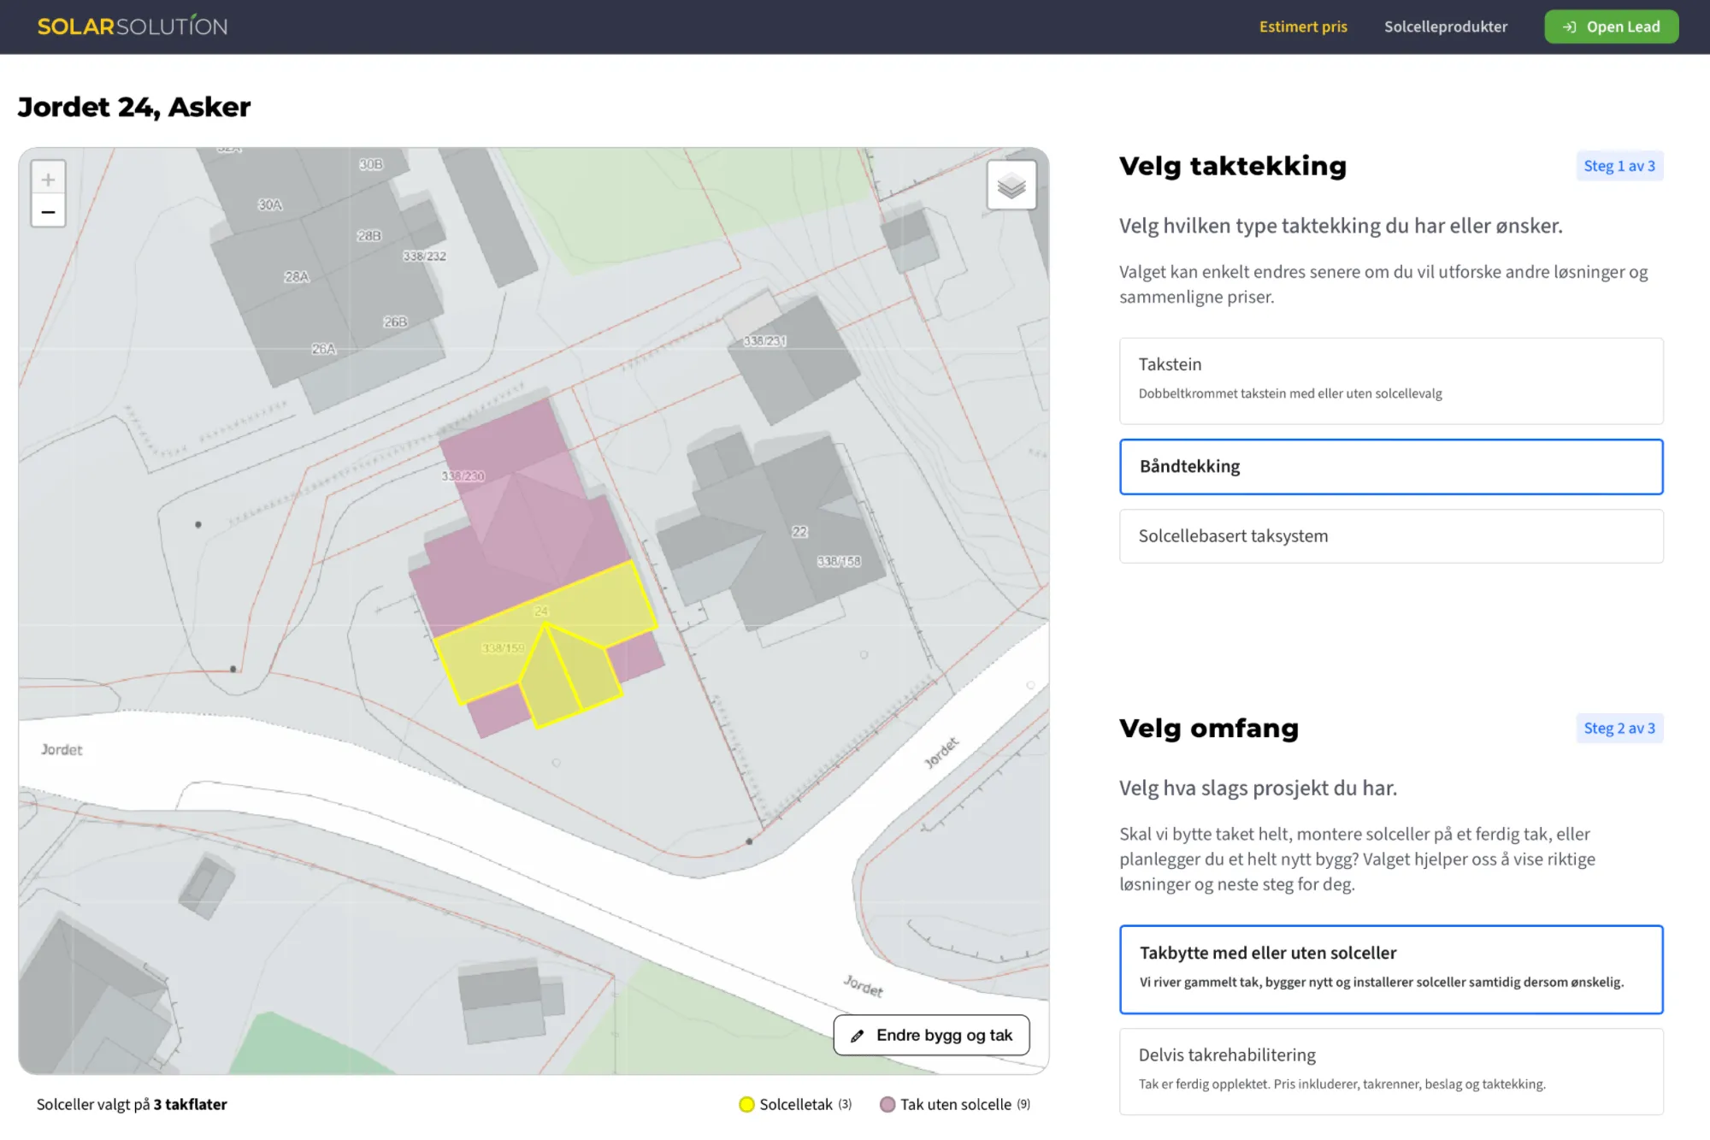
Task: Click the Endre bygg og tak button
Action: [931, 1035]
